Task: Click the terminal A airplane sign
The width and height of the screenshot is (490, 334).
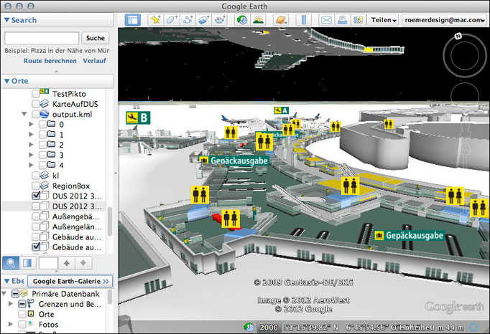Action: coord(281,110)
